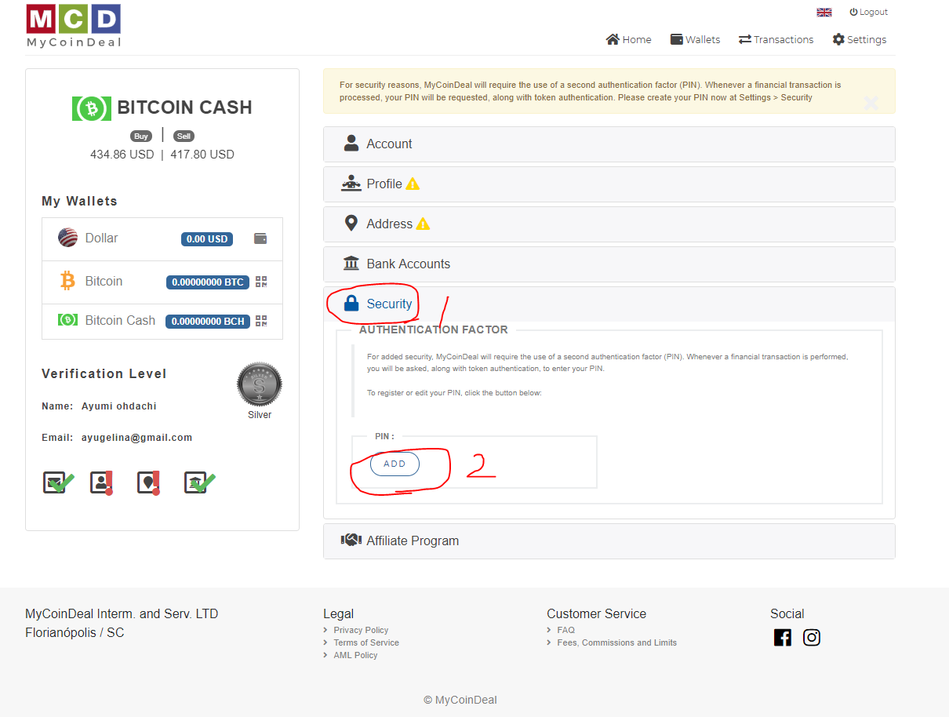Open the Terms of Service link
Screen dimensions: 949x717
click(366, 642)
